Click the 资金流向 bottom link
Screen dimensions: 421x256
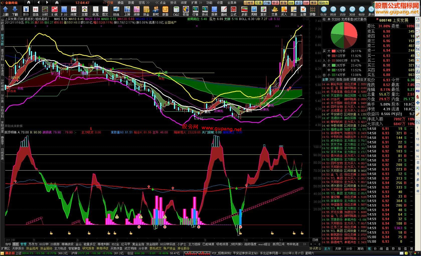click(x=32, y=248)
